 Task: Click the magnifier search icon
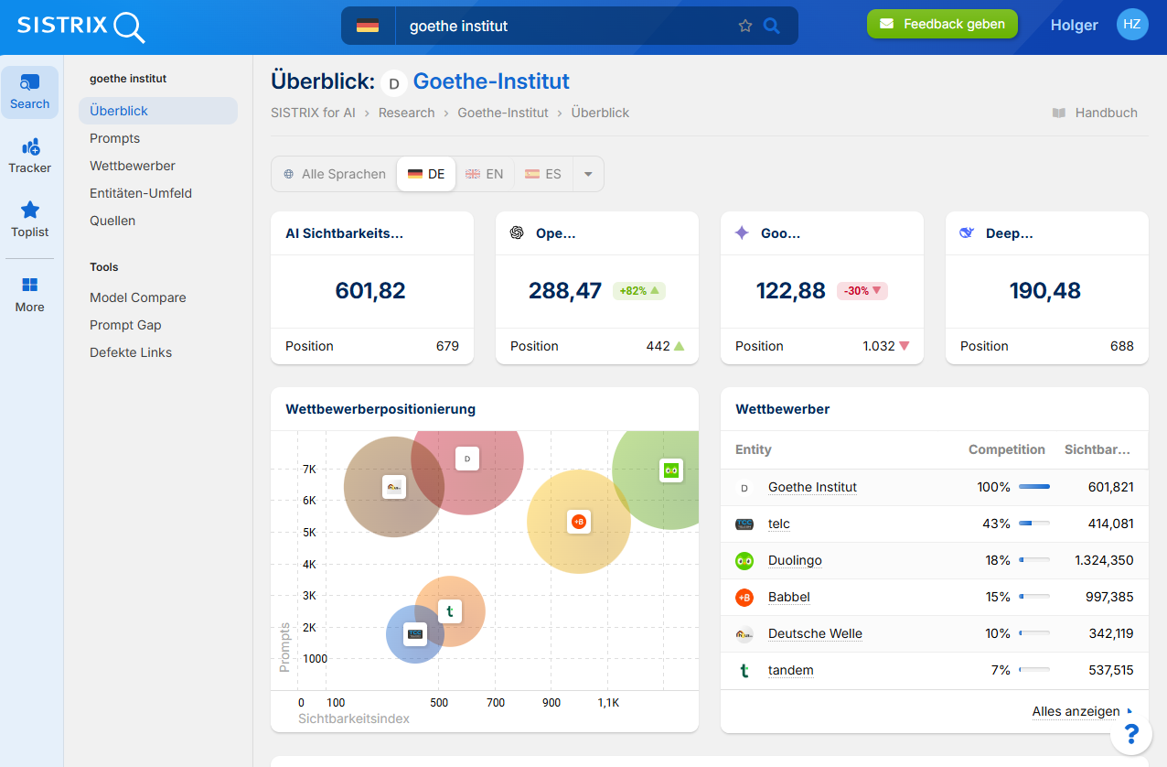coord(772,26)
